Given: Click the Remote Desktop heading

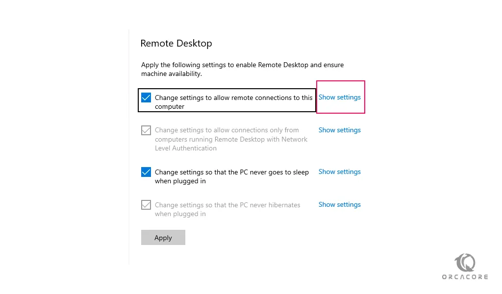Looking at the screenshot, I should (176, 43).
